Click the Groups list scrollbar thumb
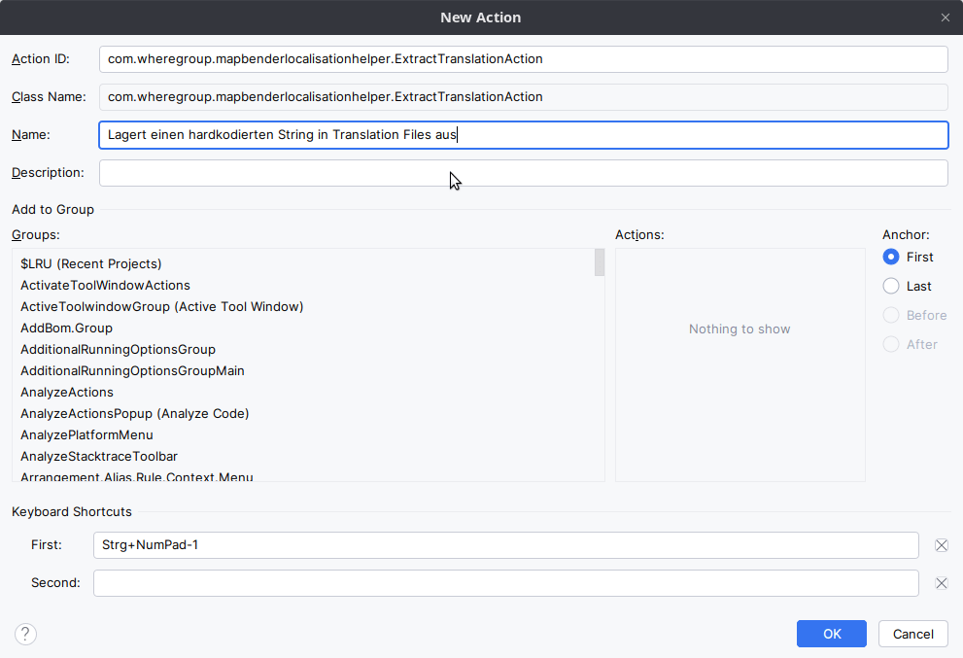Image resolution: width=963 pixels, height=658 pixels. [600, 263]
